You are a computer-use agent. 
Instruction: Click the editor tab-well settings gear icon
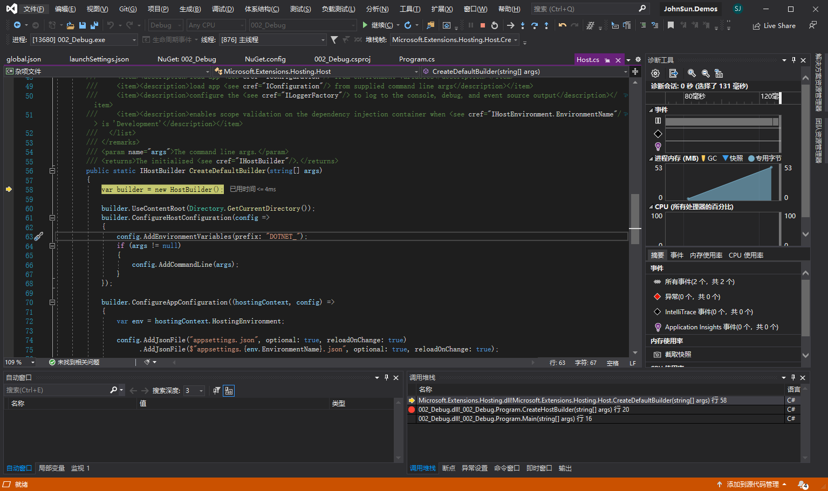[x=638, y=59]
